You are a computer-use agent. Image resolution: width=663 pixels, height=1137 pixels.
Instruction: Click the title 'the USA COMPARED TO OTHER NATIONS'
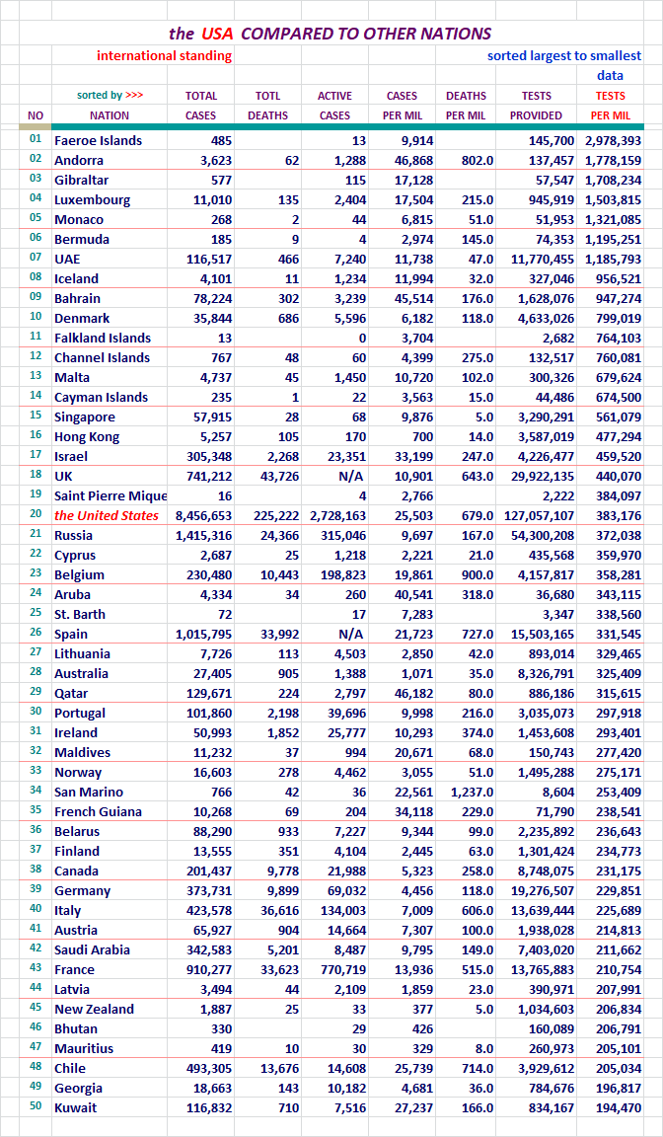point(330,34)
